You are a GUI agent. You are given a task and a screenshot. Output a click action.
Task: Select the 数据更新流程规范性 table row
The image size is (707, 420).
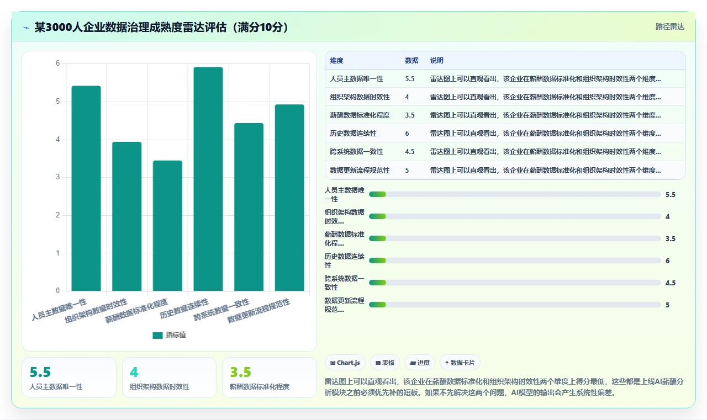(x=505, y=170)
